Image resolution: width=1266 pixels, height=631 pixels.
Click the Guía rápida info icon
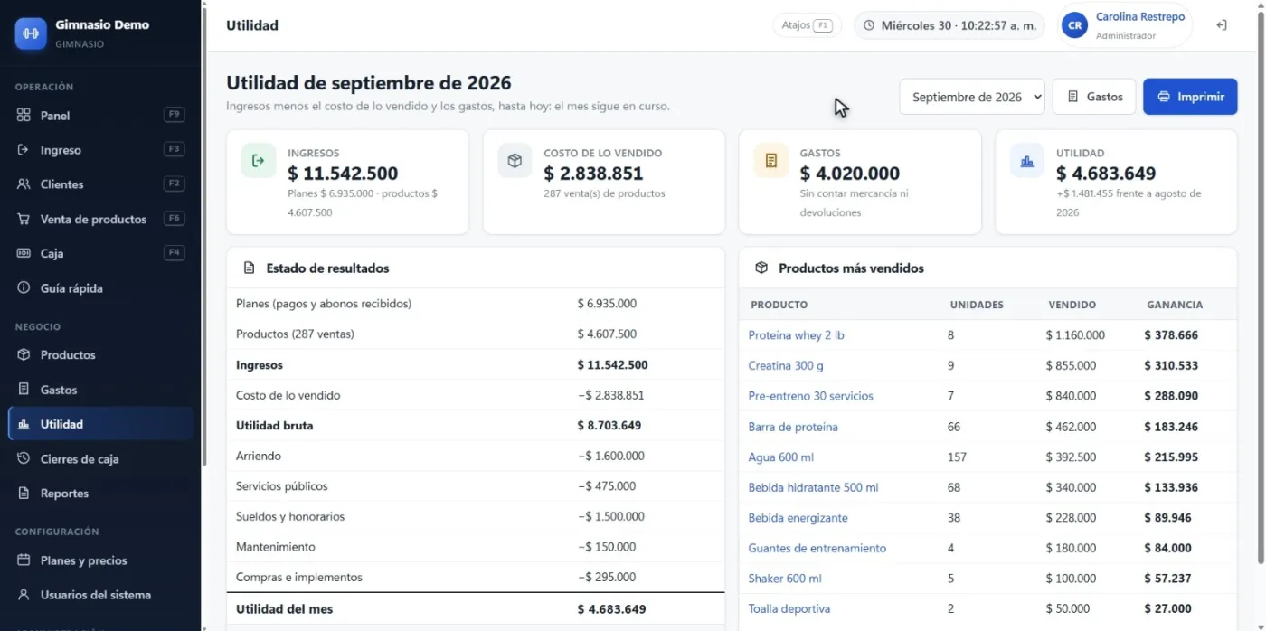(x=24, y=288)
